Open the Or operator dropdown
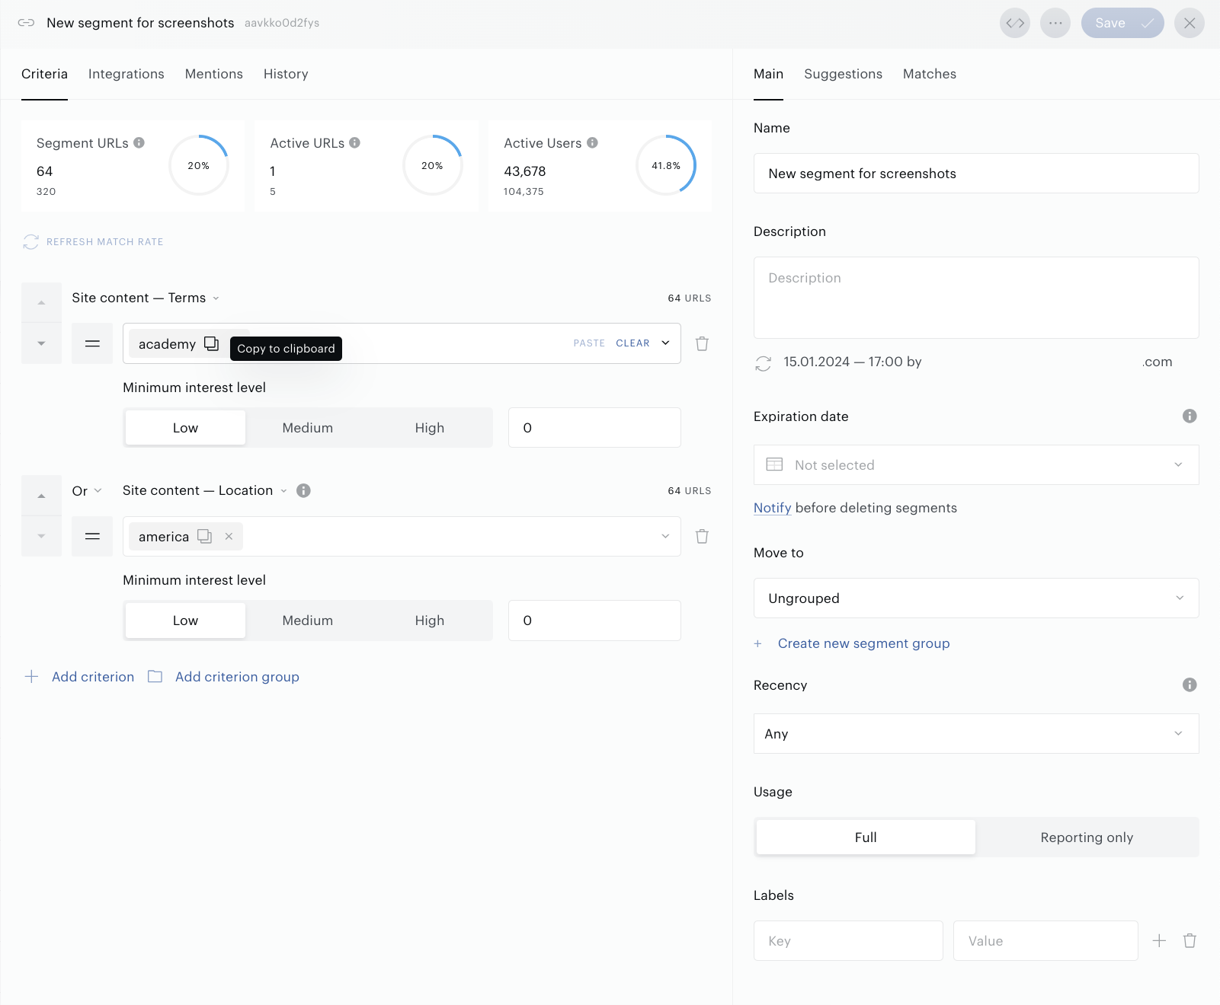 87,490
